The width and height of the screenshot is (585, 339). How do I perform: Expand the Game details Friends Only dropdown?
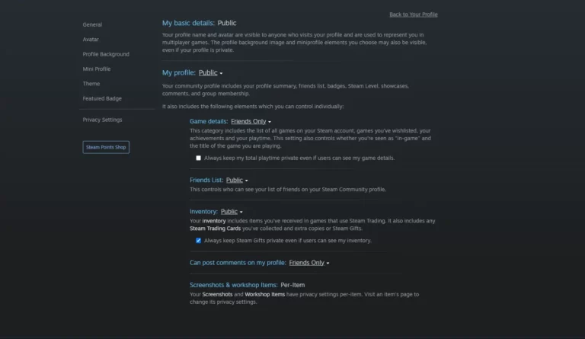[x=251, y=122]
